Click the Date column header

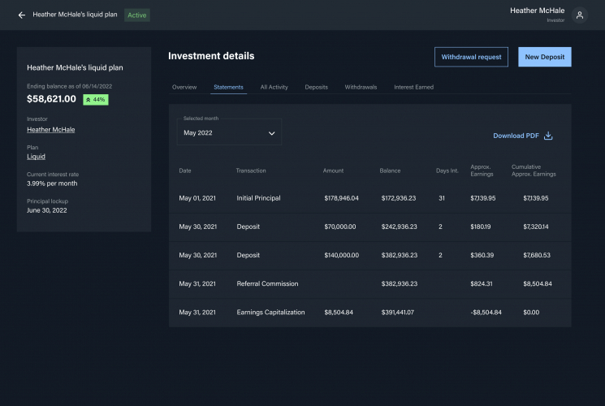click(185, 171)
